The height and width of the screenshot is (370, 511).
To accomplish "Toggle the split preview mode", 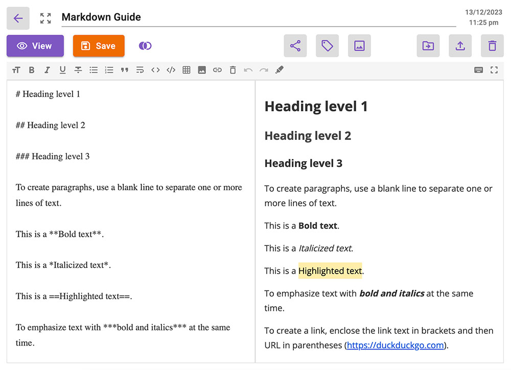I will [x=145, y=45].
